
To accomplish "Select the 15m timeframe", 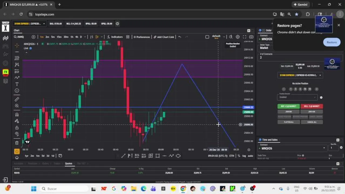I will coord(59,37).
